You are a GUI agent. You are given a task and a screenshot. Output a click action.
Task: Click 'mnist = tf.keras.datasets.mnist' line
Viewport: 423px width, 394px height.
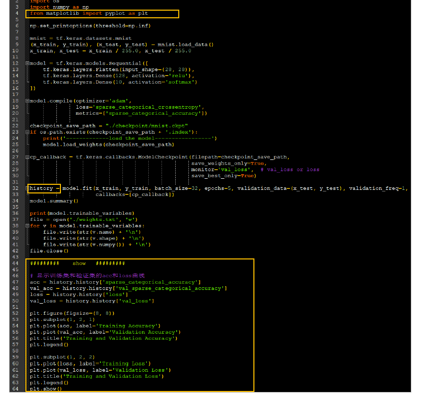point(80,38)
